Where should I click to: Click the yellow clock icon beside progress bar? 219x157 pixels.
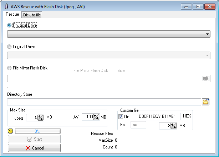(10, 131)
